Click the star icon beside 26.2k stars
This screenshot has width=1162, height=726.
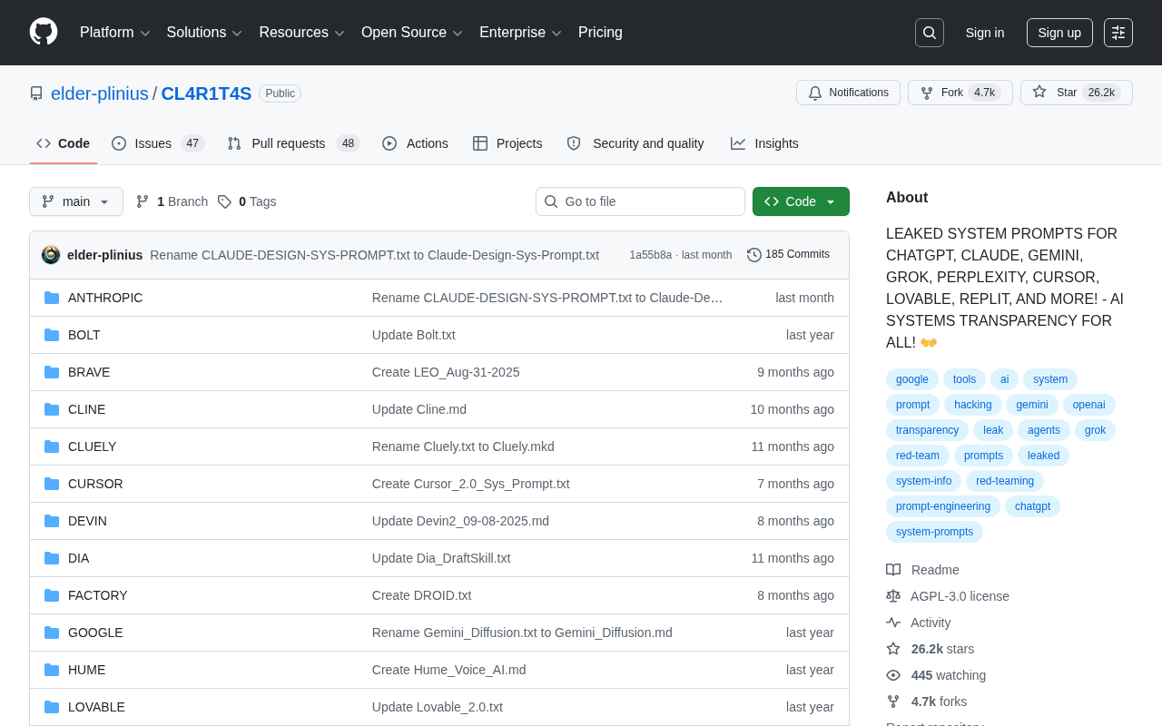[x=893, y=649]
